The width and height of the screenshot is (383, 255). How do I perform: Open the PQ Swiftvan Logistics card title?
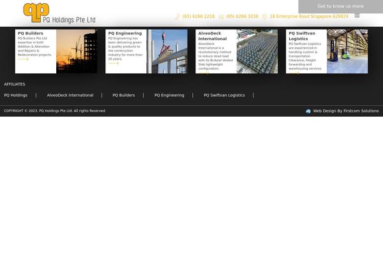coord(302,36)
